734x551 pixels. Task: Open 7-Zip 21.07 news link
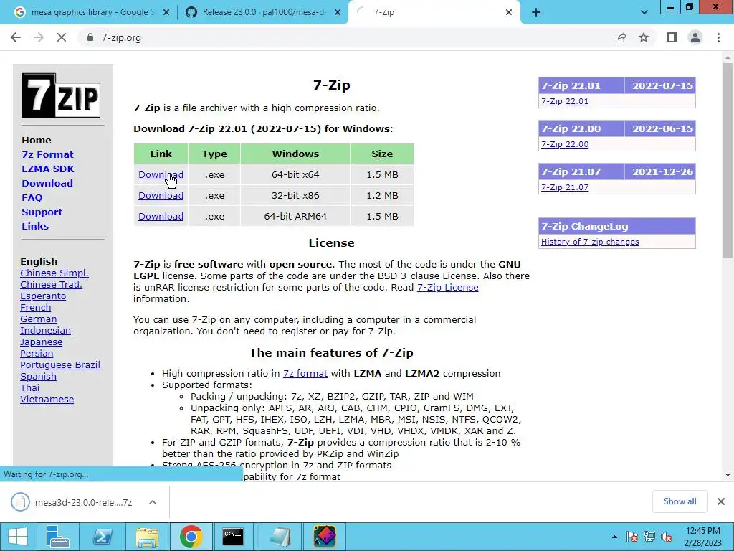pyautogui.click(x=565, y=187)
